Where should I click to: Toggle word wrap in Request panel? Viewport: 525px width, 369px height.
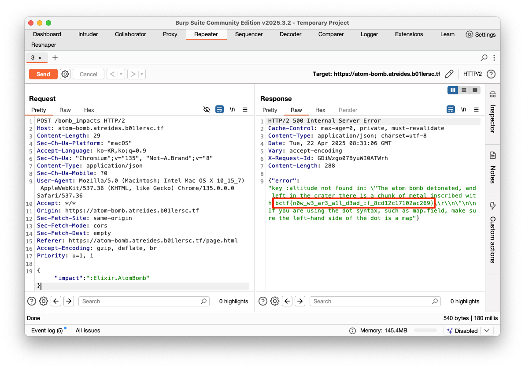219,110
